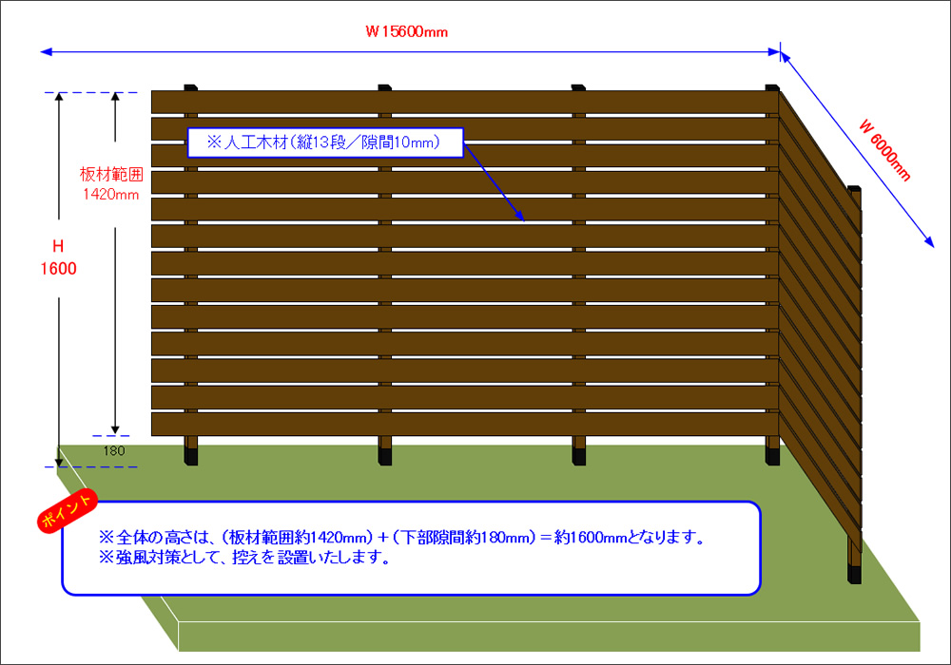This screenshot has height=665, width=951.
Task: Click the leftmost post's black base
Action: (x=191, y=457)
